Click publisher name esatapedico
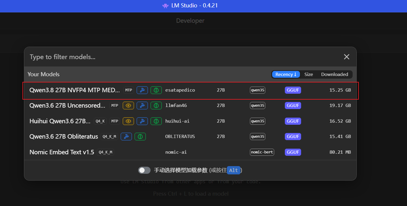The height and width of the screenshot is (206, 407). click(180, 90)
